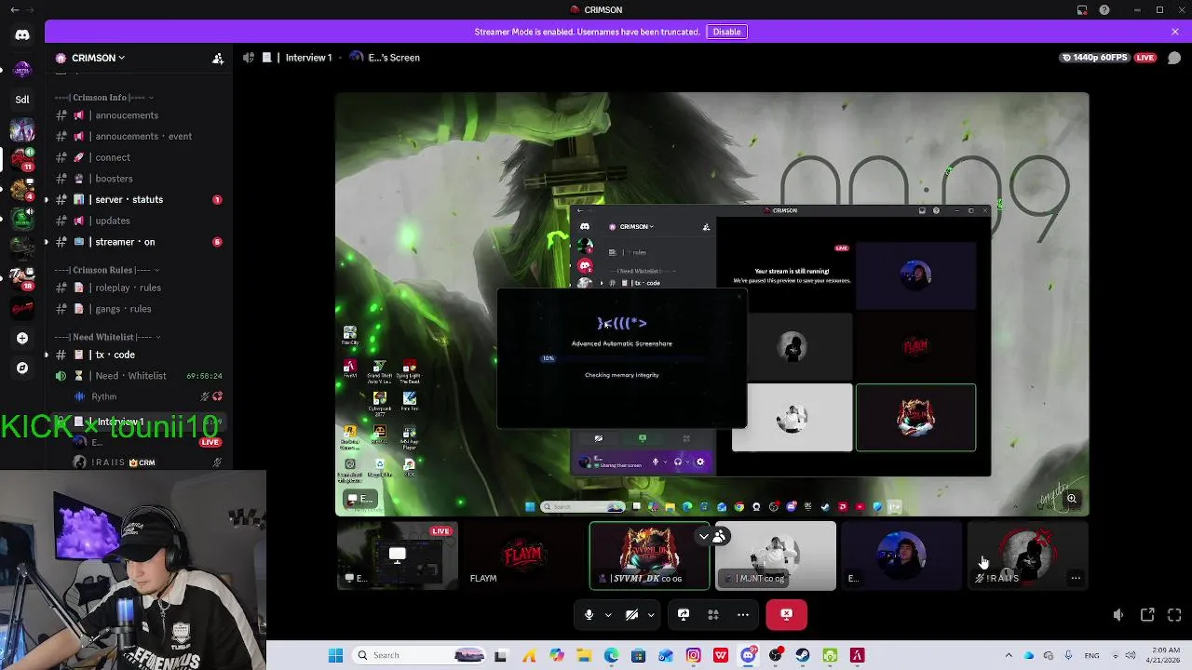The width and height of the screenshot is (1192, 670).
Task: Open Microsoft Edge from taskbar
Action: pos(611,655)
